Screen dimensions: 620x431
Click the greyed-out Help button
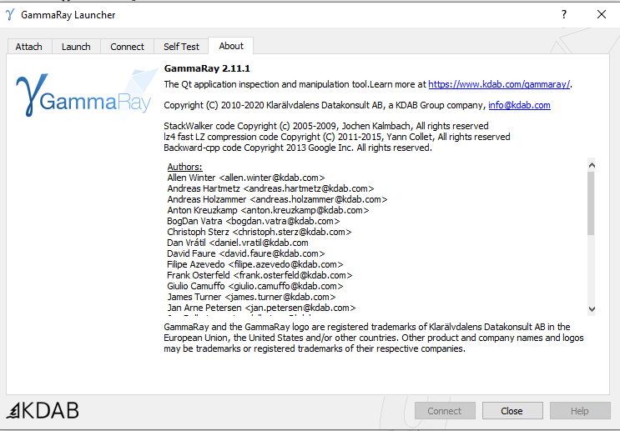580,411
